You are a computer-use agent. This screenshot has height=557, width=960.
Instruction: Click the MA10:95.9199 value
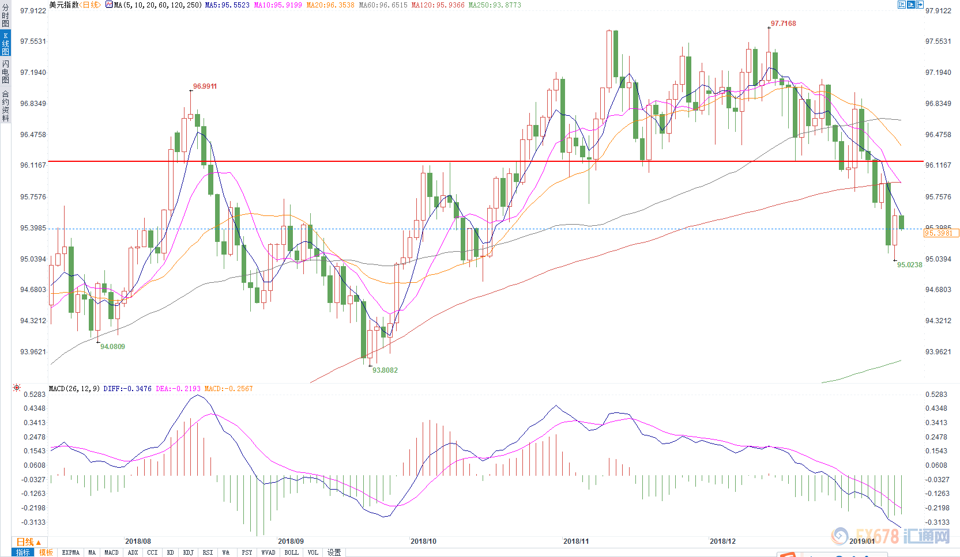point(278,5)
